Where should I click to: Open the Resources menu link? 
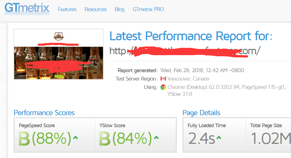pyautogui.click(x=96, y=9)
